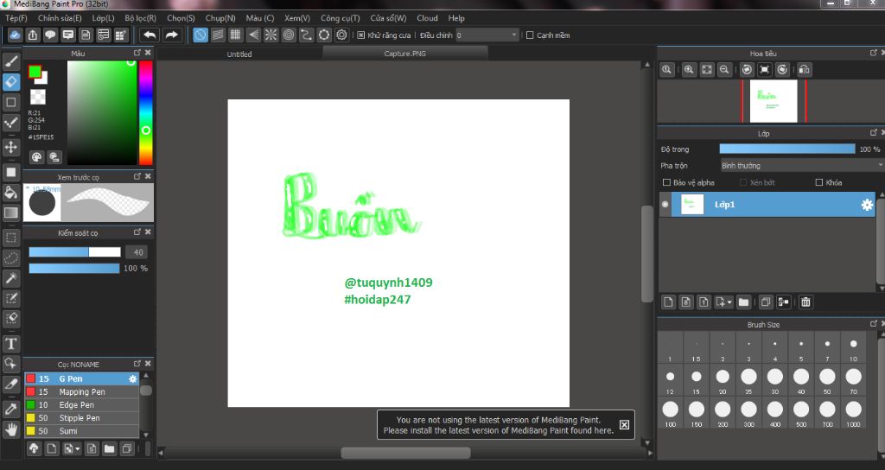Open the Chỉnh sửa(E) menu
Viewport: 885px width, 470px height.
60,18
